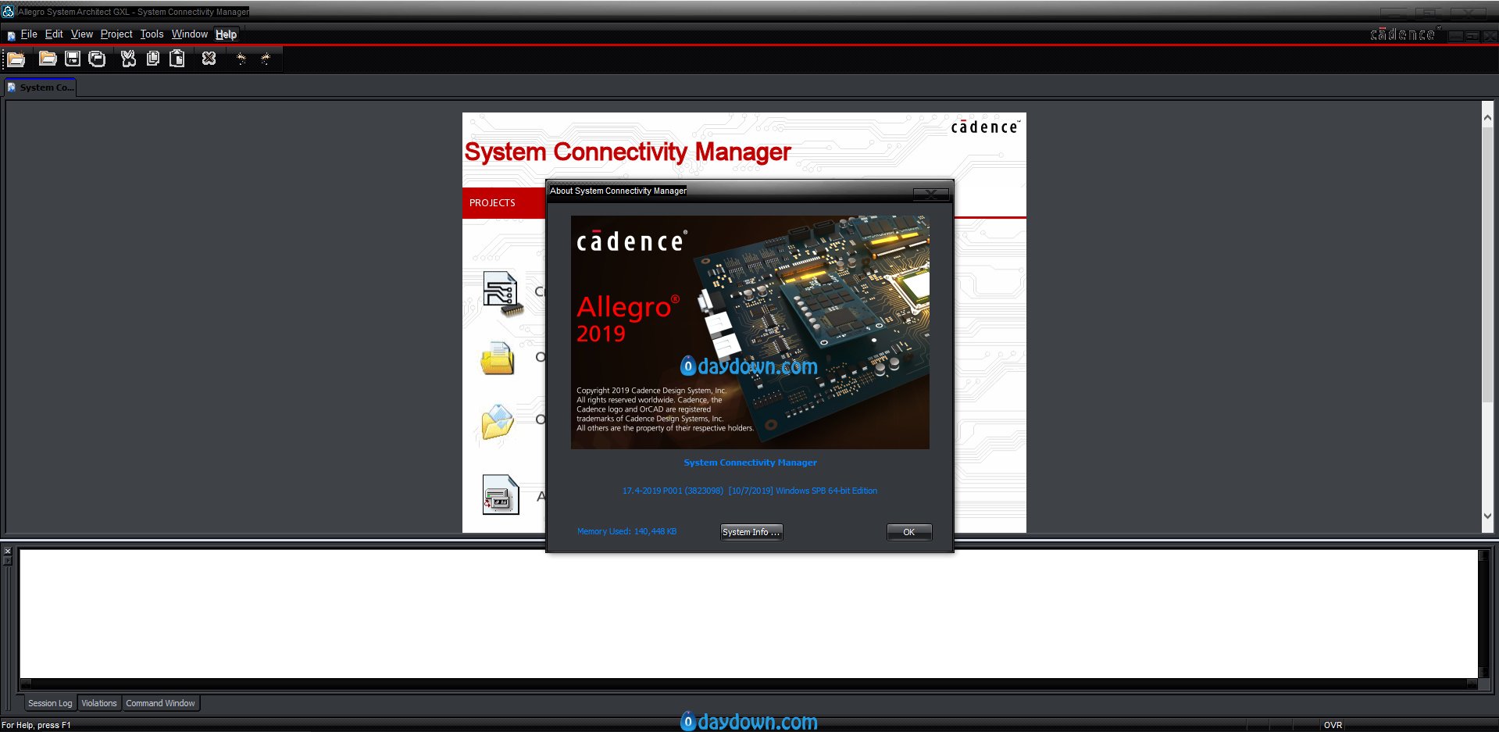Click the System Connectivity Manager red heading
This screenshot has height=732, width=1499.
pyautogui.click(x=627, y=152)
